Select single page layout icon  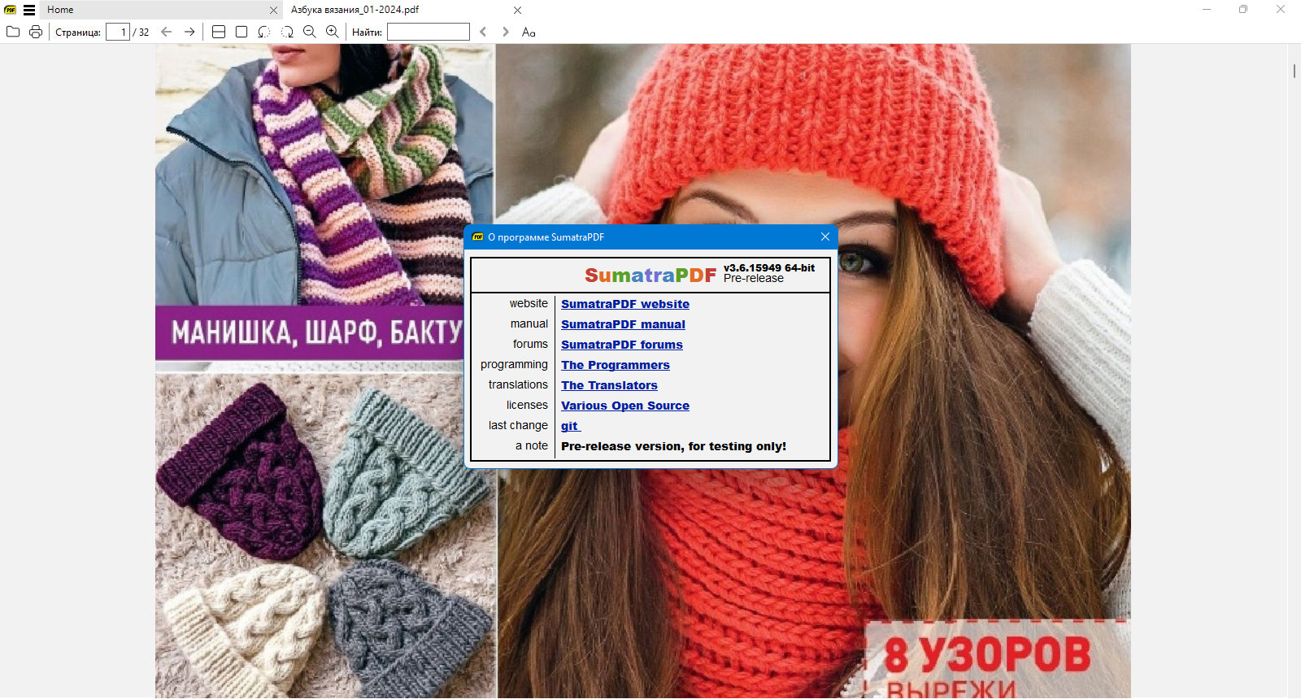pos(241,32)
